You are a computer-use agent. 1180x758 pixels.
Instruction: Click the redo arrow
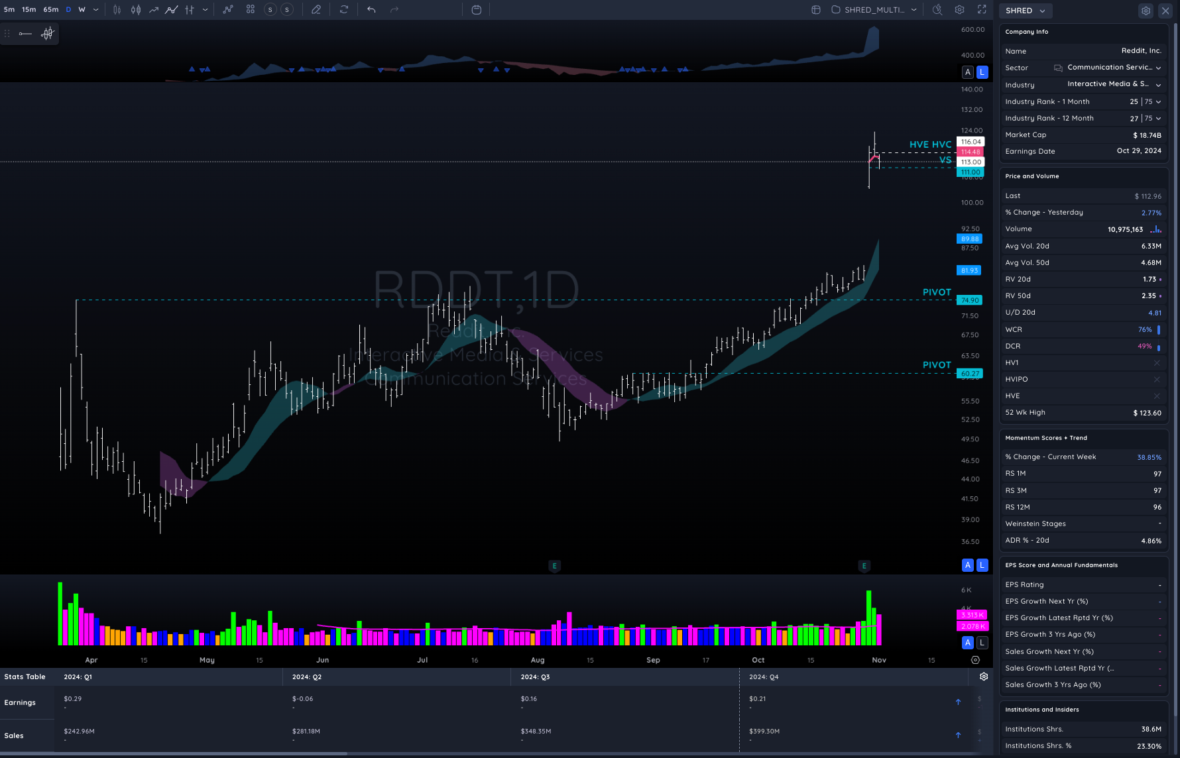[x=394, y=10]
